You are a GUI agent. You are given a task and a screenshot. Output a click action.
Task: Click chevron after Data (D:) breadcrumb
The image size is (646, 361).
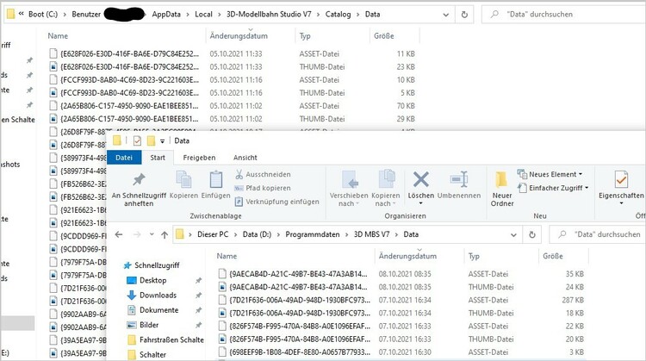[x=278, y=235]
